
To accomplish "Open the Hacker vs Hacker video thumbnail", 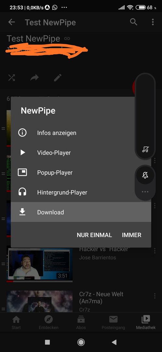I will pyautogui.click(x=40, y=264).
